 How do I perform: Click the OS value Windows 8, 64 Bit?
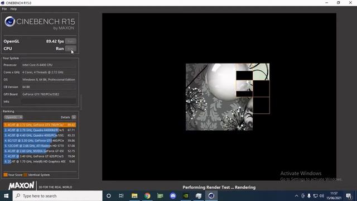pyautogui.click(x=49, y=79)
